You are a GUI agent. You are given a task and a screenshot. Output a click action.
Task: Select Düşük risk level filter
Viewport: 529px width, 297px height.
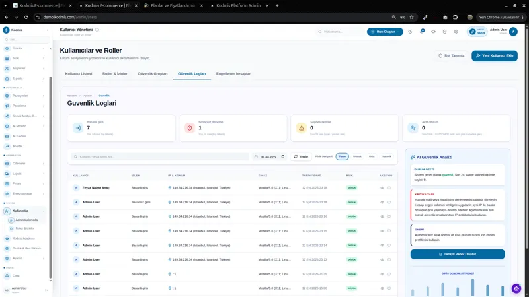pyautogui.click(x=357, y=156)
